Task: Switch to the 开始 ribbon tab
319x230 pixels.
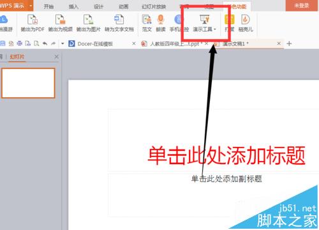Action: [x=48, y=6]
